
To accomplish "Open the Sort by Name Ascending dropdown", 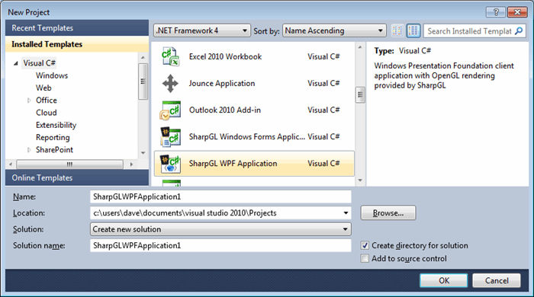I will click(x=334, y=30).
